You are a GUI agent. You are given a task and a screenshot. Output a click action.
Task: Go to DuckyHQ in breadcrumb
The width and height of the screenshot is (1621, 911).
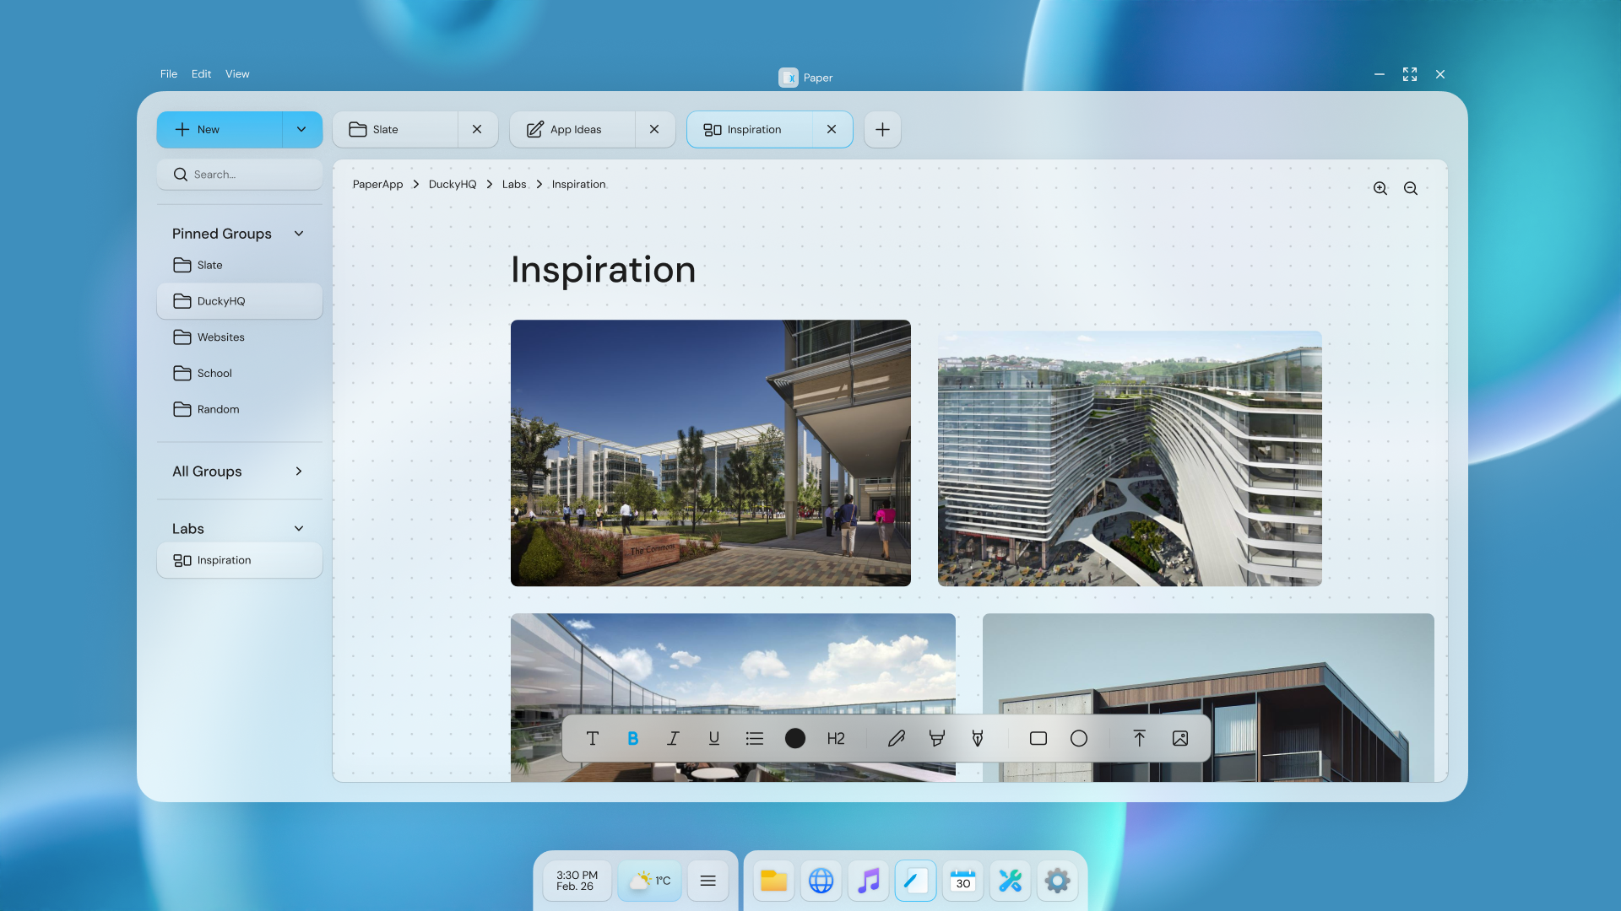click(453, 185)
